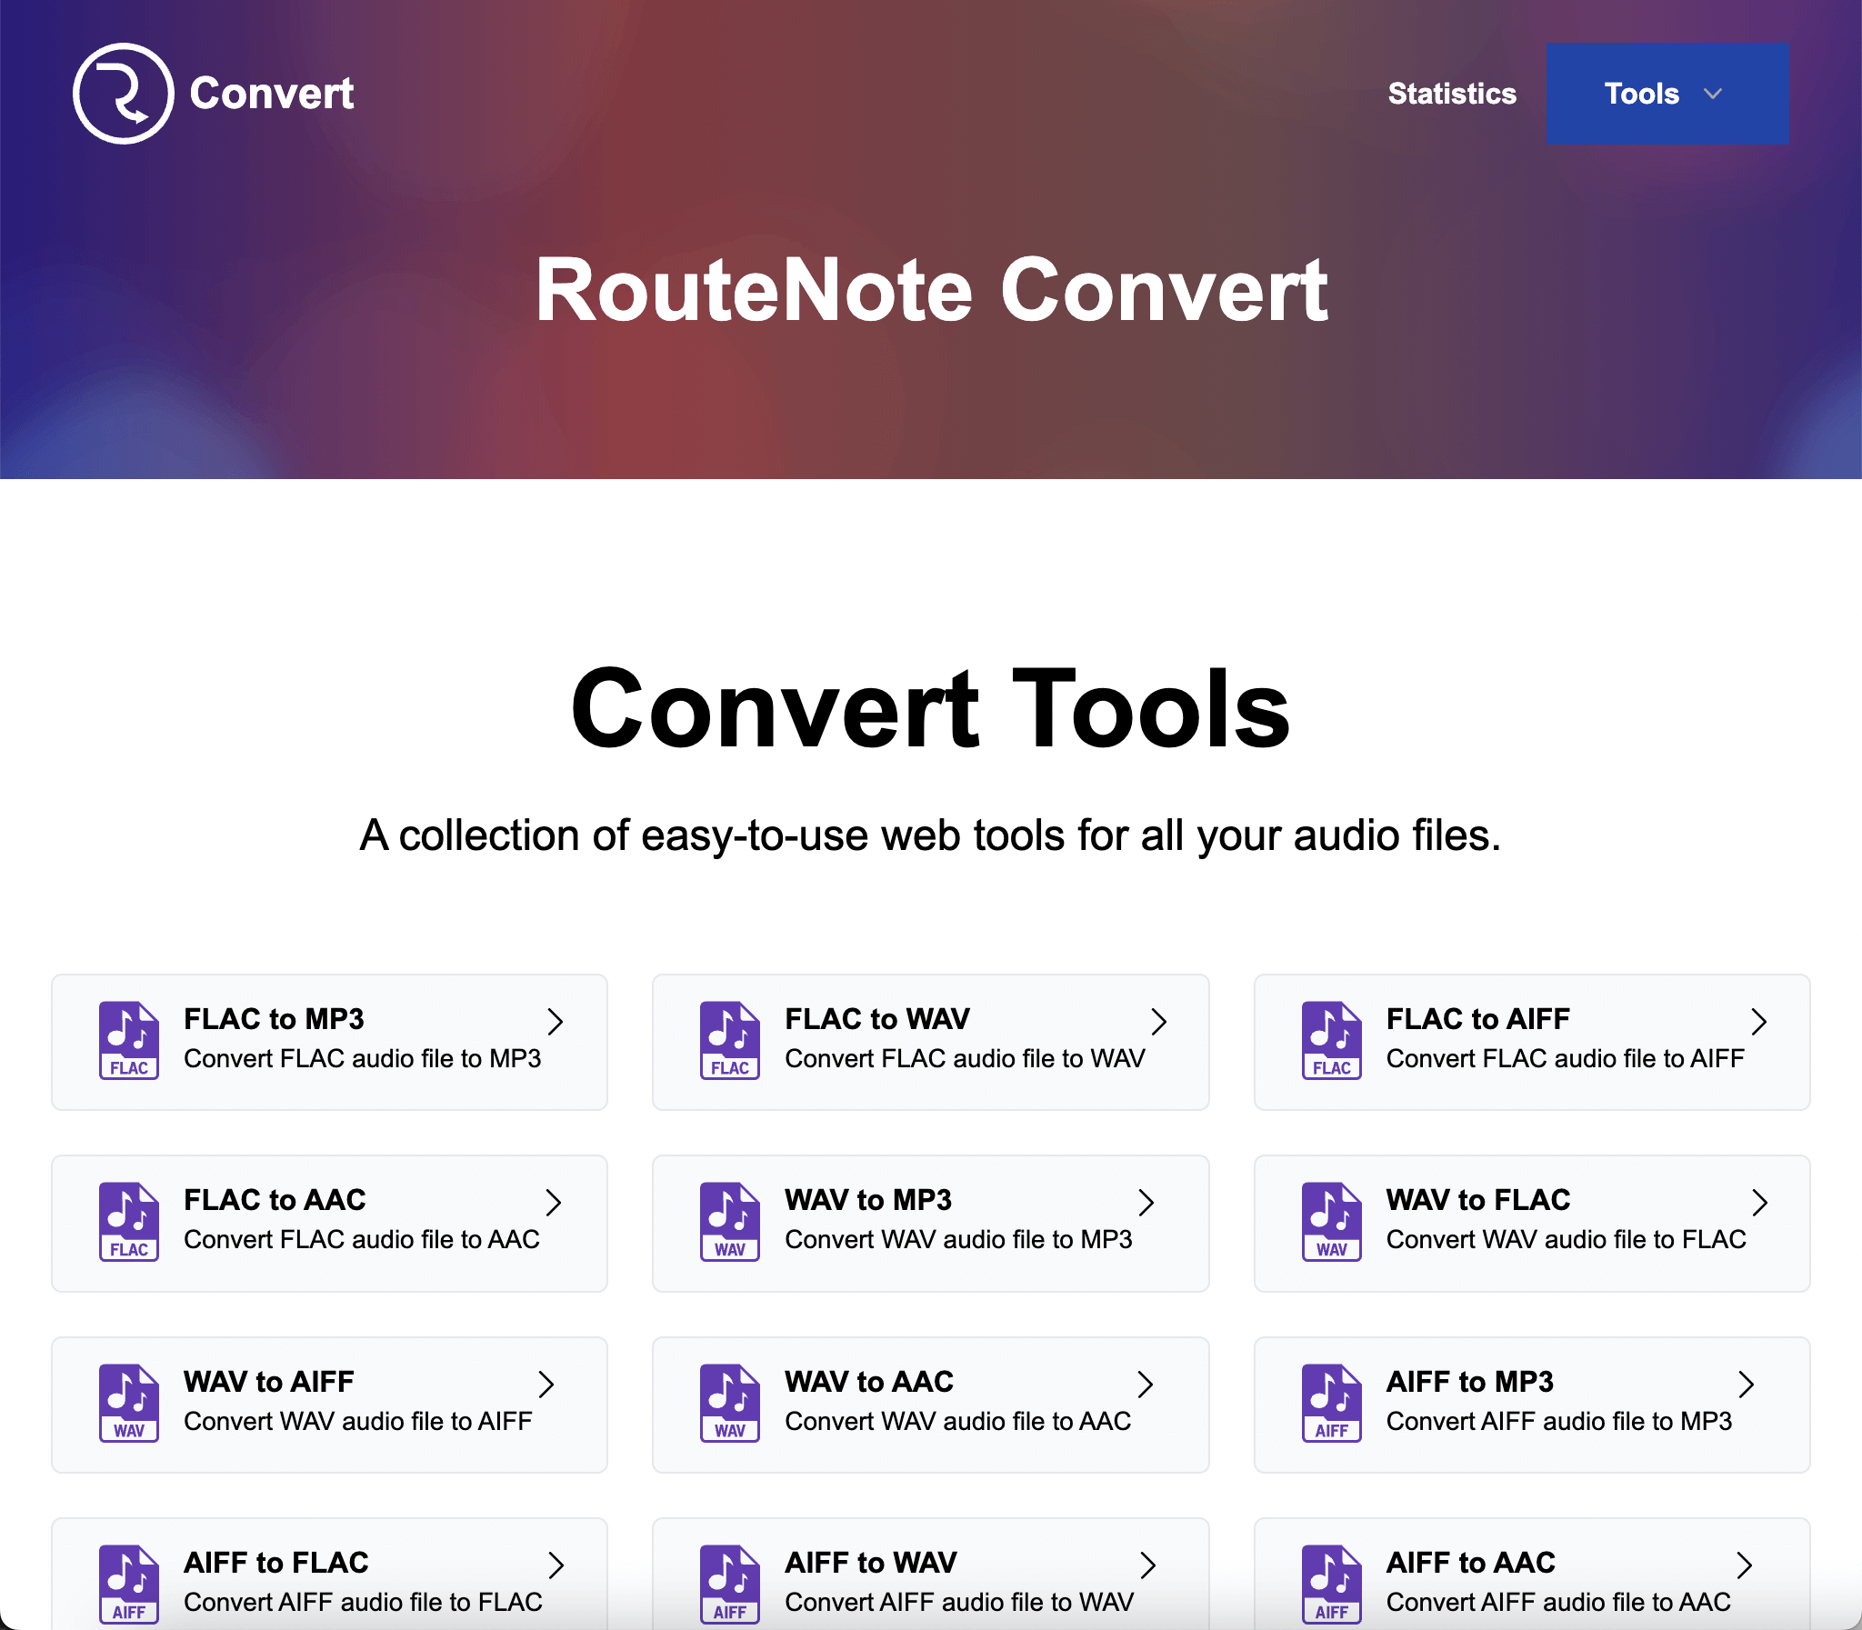1862x1630 pixels.
Task: Open the Statistics menu item
Action: coord(1451,94)
